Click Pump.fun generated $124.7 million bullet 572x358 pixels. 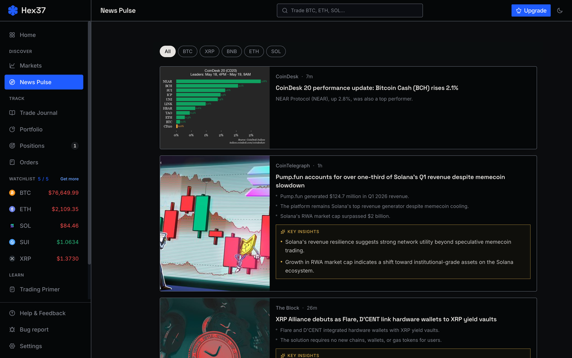click(345, 196)
